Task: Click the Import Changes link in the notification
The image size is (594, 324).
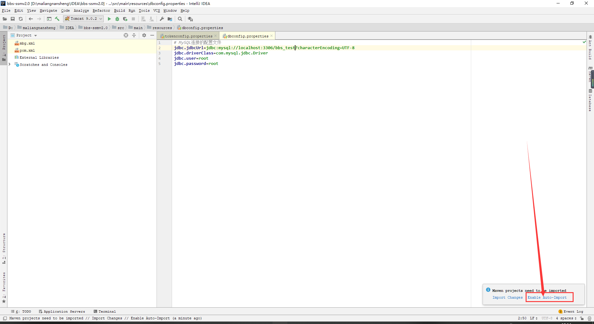Action: point(507,297)
